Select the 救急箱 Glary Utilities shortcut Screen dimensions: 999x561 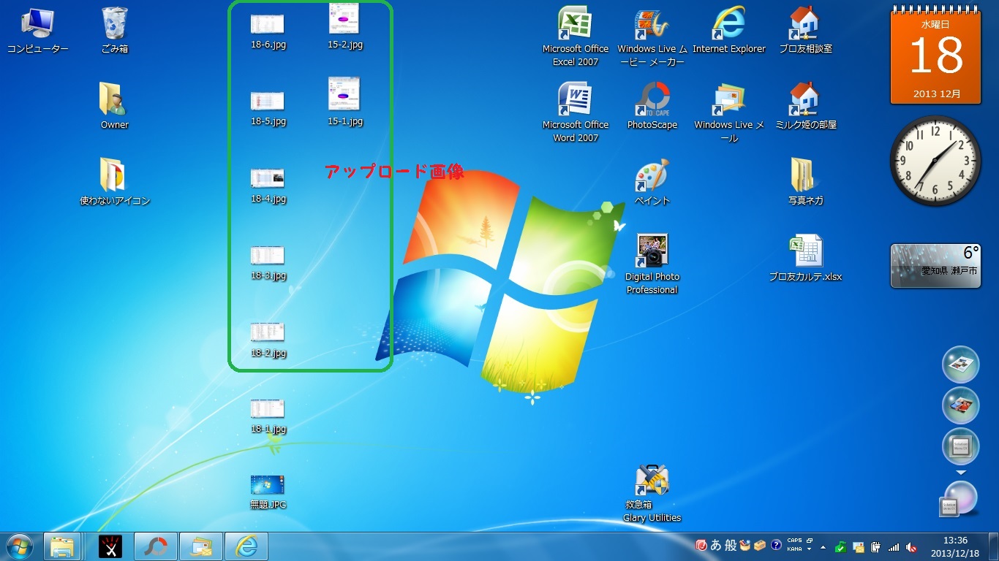click(x=652, y=493)
